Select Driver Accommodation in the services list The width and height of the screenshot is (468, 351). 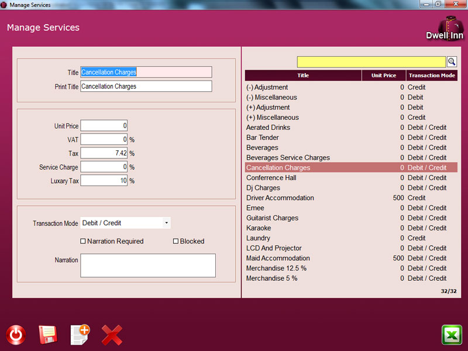tap(280, 198)
